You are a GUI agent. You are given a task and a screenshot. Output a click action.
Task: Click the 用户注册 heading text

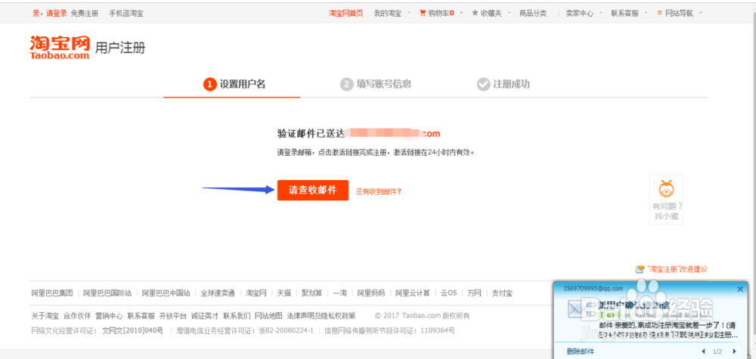120,48
